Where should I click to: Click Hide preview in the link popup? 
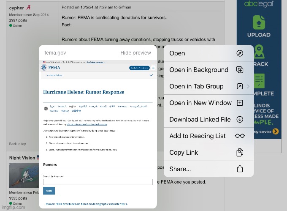point(135,53)
